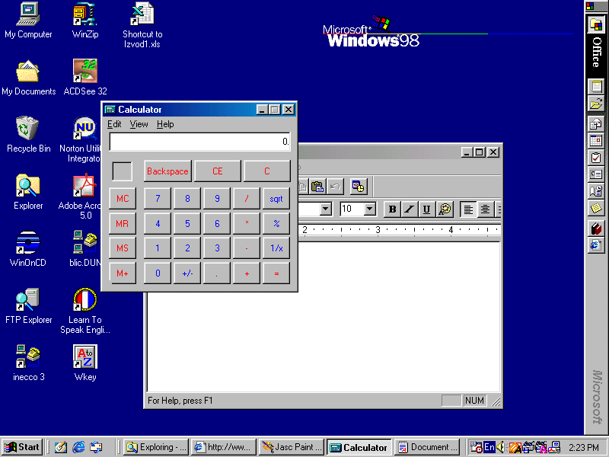Click Open Office Document on Office bar
The height and width of the screenshot is (457, 609).
point(596,104)
